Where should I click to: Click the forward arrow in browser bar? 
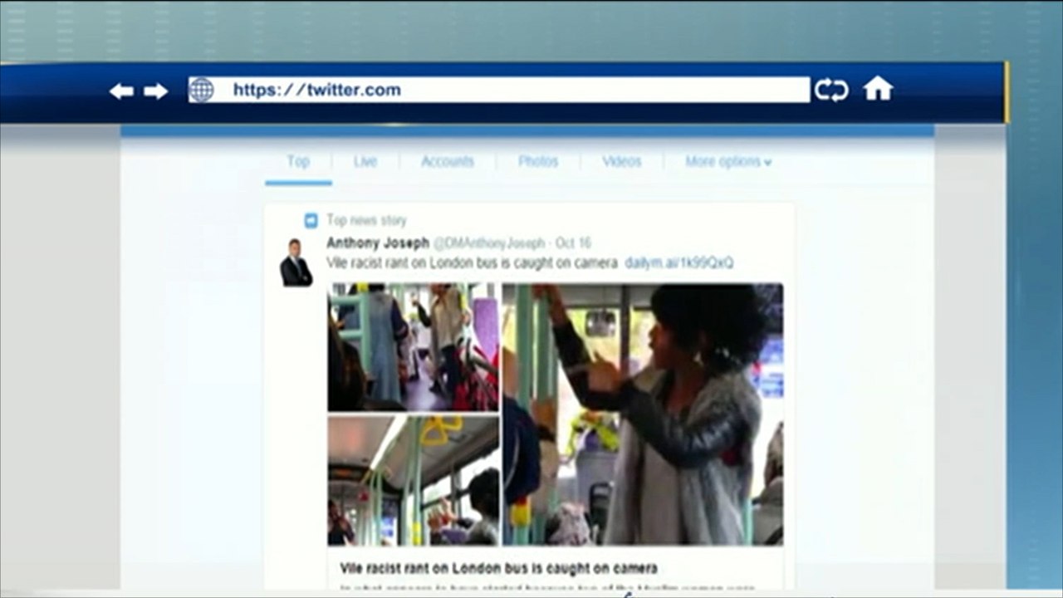(155, 91)
